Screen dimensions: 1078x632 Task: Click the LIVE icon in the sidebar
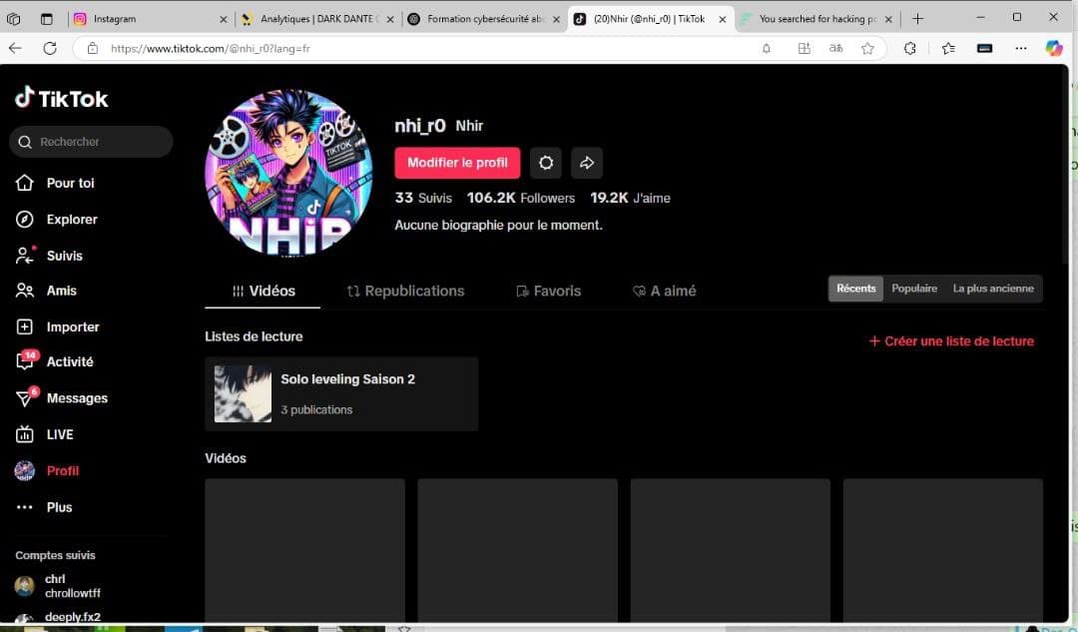point(24,434)
